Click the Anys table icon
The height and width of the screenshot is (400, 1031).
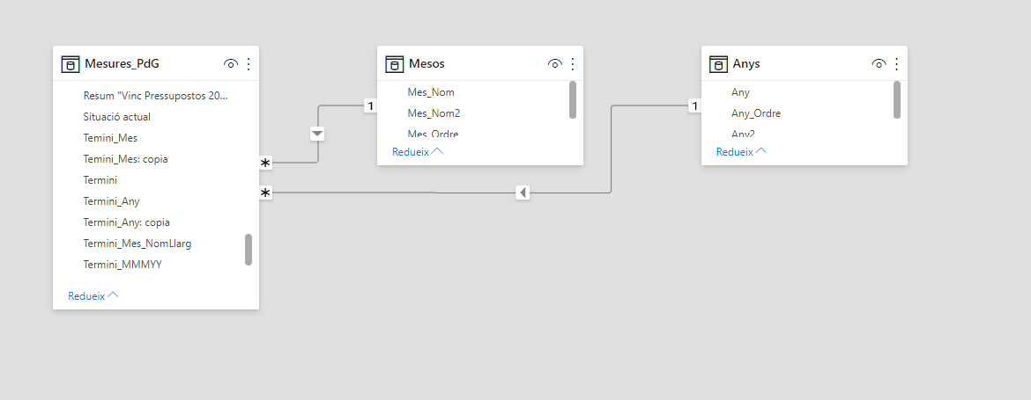coord(718,63)
